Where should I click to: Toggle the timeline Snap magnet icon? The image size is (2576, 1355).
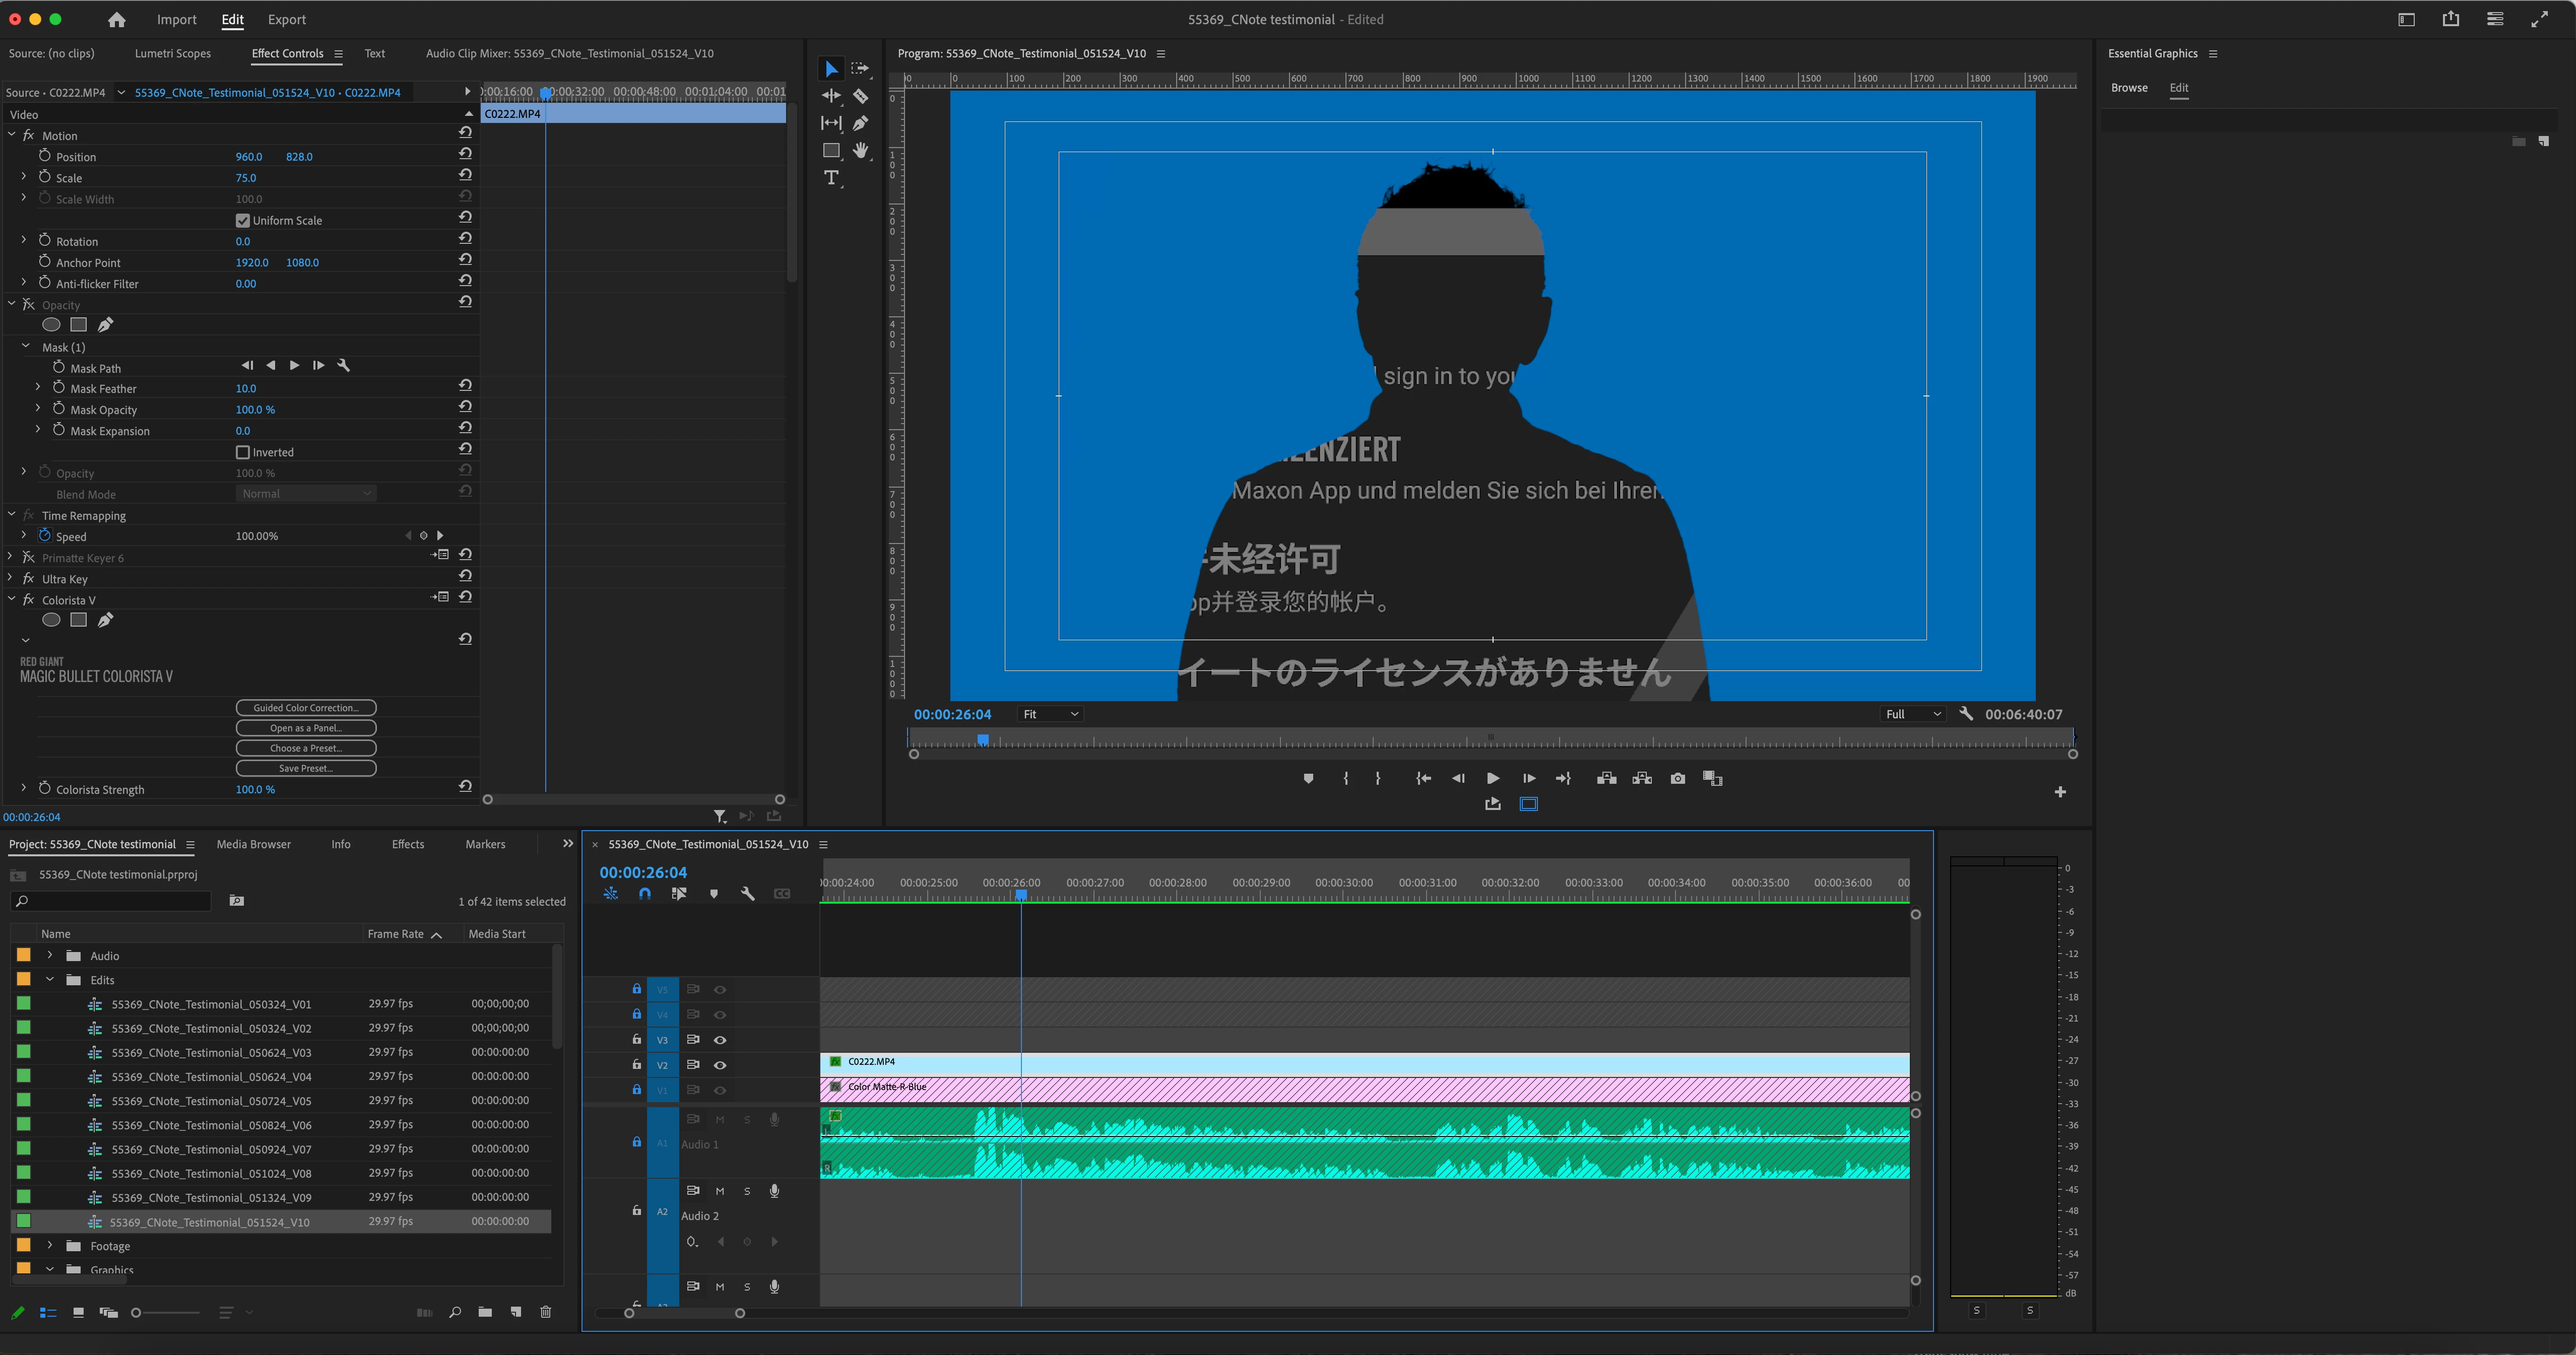645,893
